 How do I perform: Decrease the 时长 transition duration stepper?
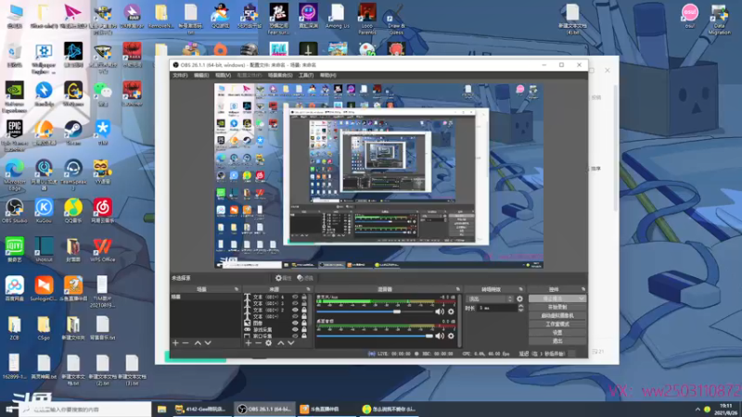point(520,310)
